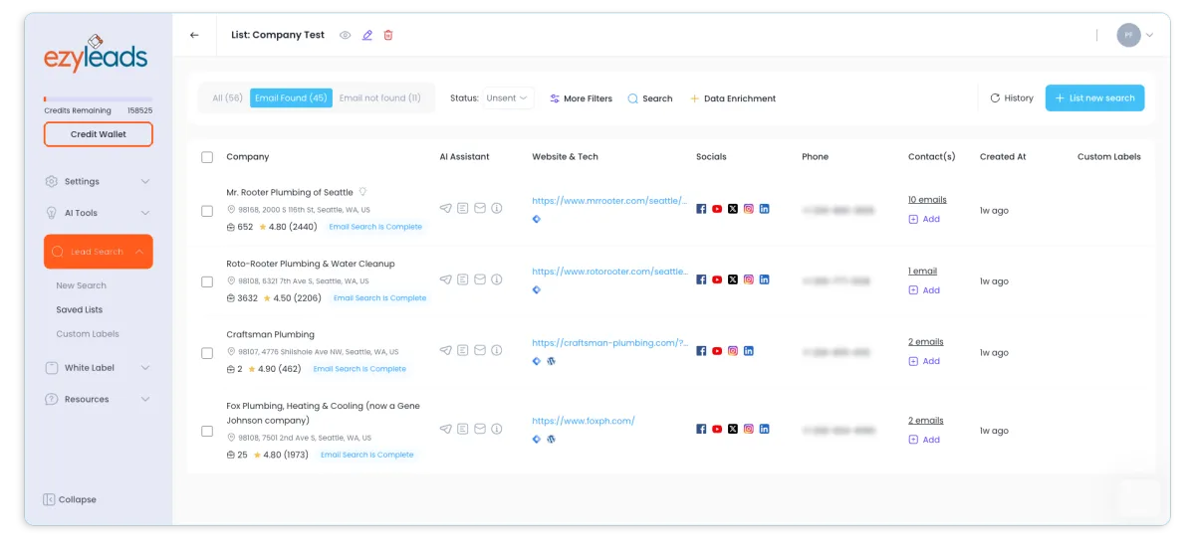1195x554 pixels.
Task: Open Mr. Rooter's Facebook page icon
Action: [x=701, y=209]
